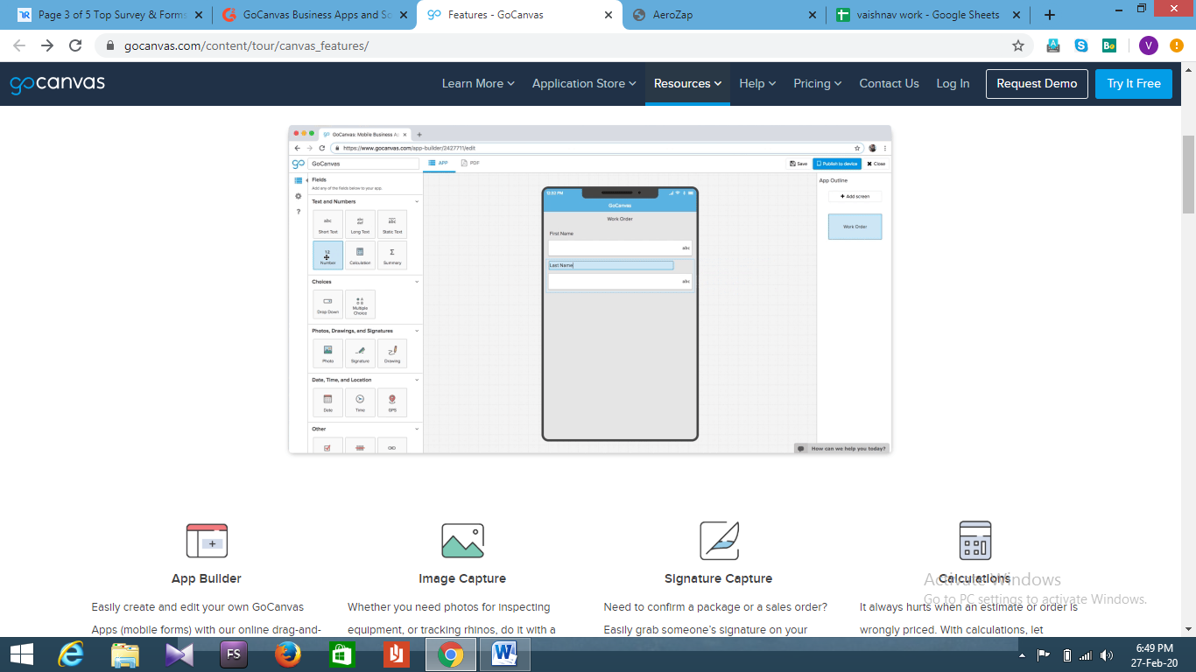
Task: Click the Request Demo button
Action: (x=1037, y=84)
